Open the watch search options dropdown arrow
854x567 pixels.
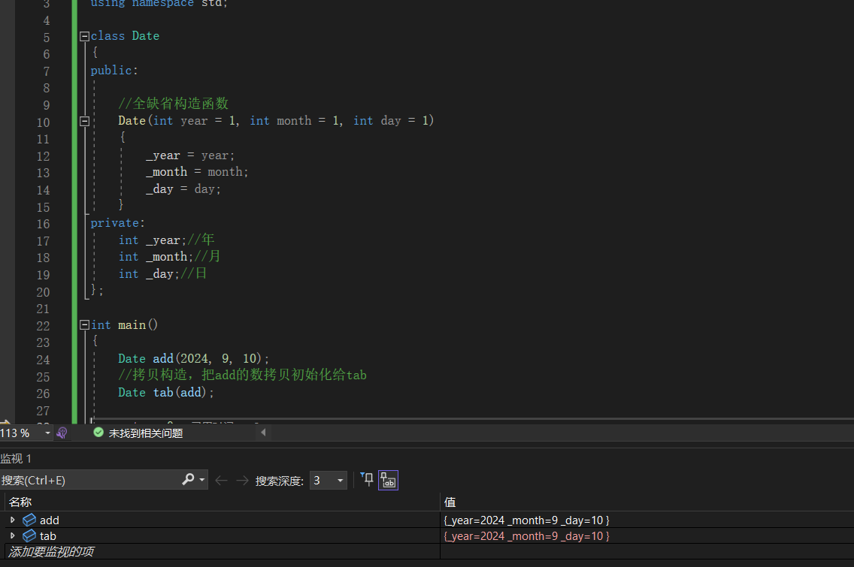coord(202,480)
